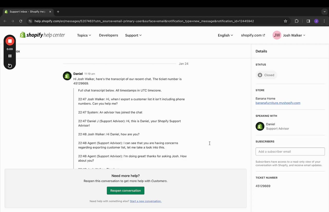
Task: Expand the English language selector
Action: coord(225,35)
